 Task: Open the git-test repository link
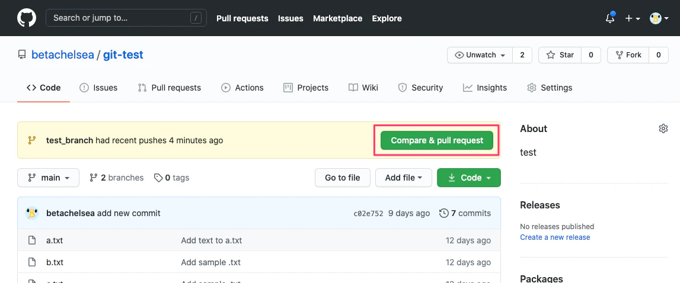pyautogui.click(x=123, y=55)
